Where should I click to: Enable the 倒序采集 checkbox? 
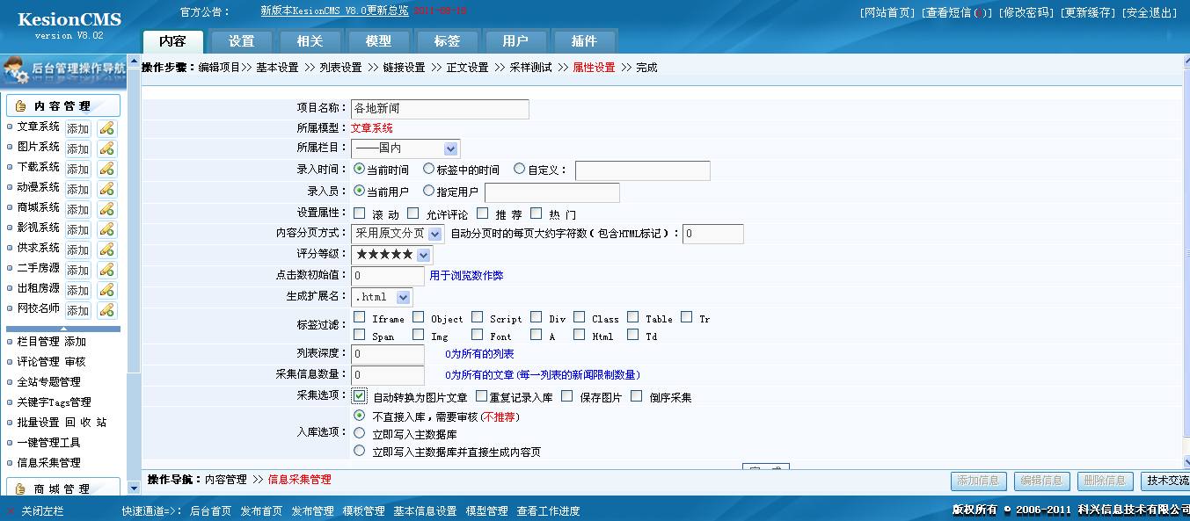point(636,396)
